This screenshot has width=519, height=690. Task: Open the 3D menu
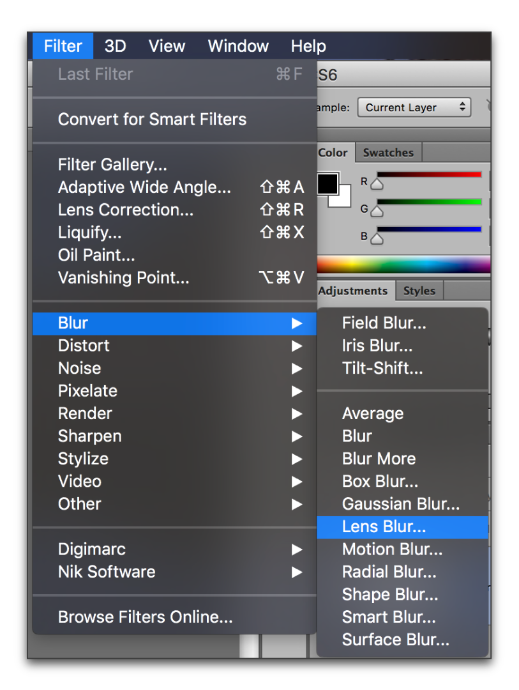115,46
